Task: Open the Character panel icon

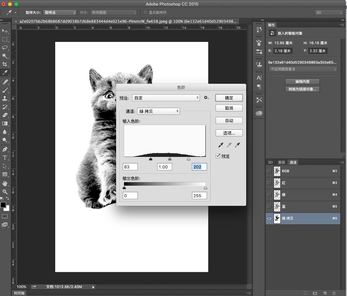Action: (x=259, y=78)
